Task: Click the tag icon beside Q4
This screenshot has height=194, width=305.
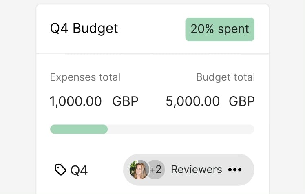Action: (x=60, y=170)
